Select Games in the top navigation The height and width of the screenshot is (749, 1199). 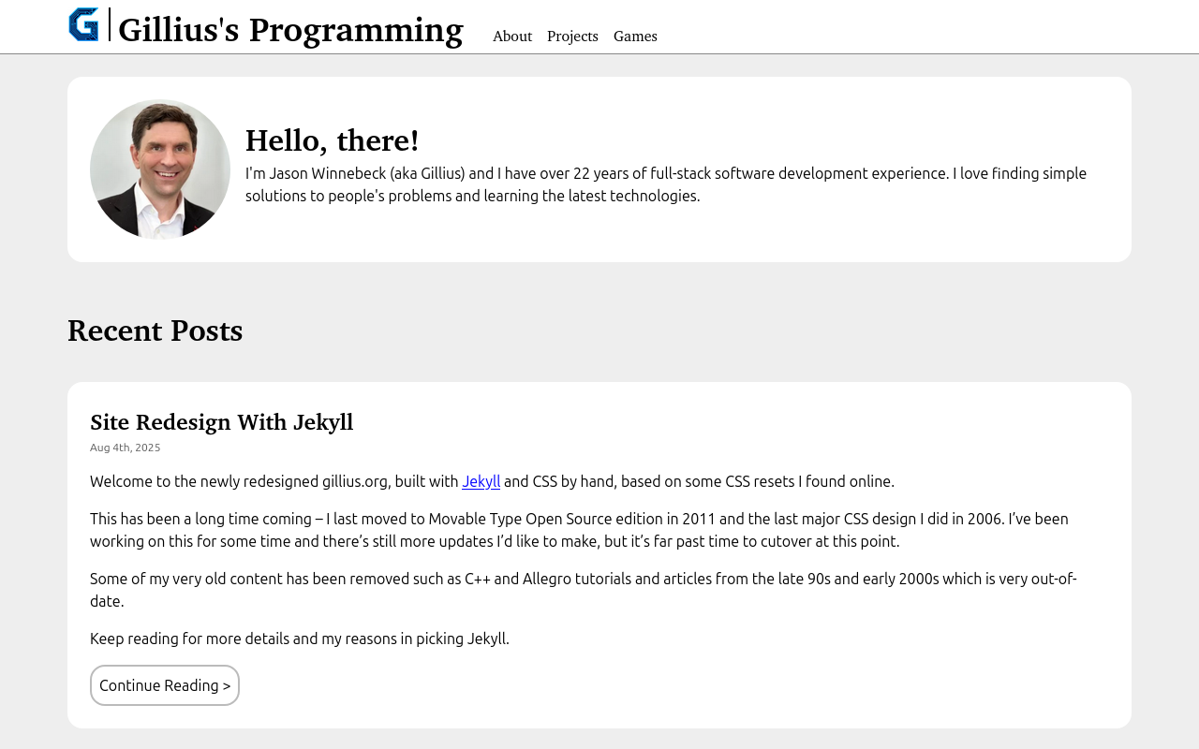pos(635,37)
